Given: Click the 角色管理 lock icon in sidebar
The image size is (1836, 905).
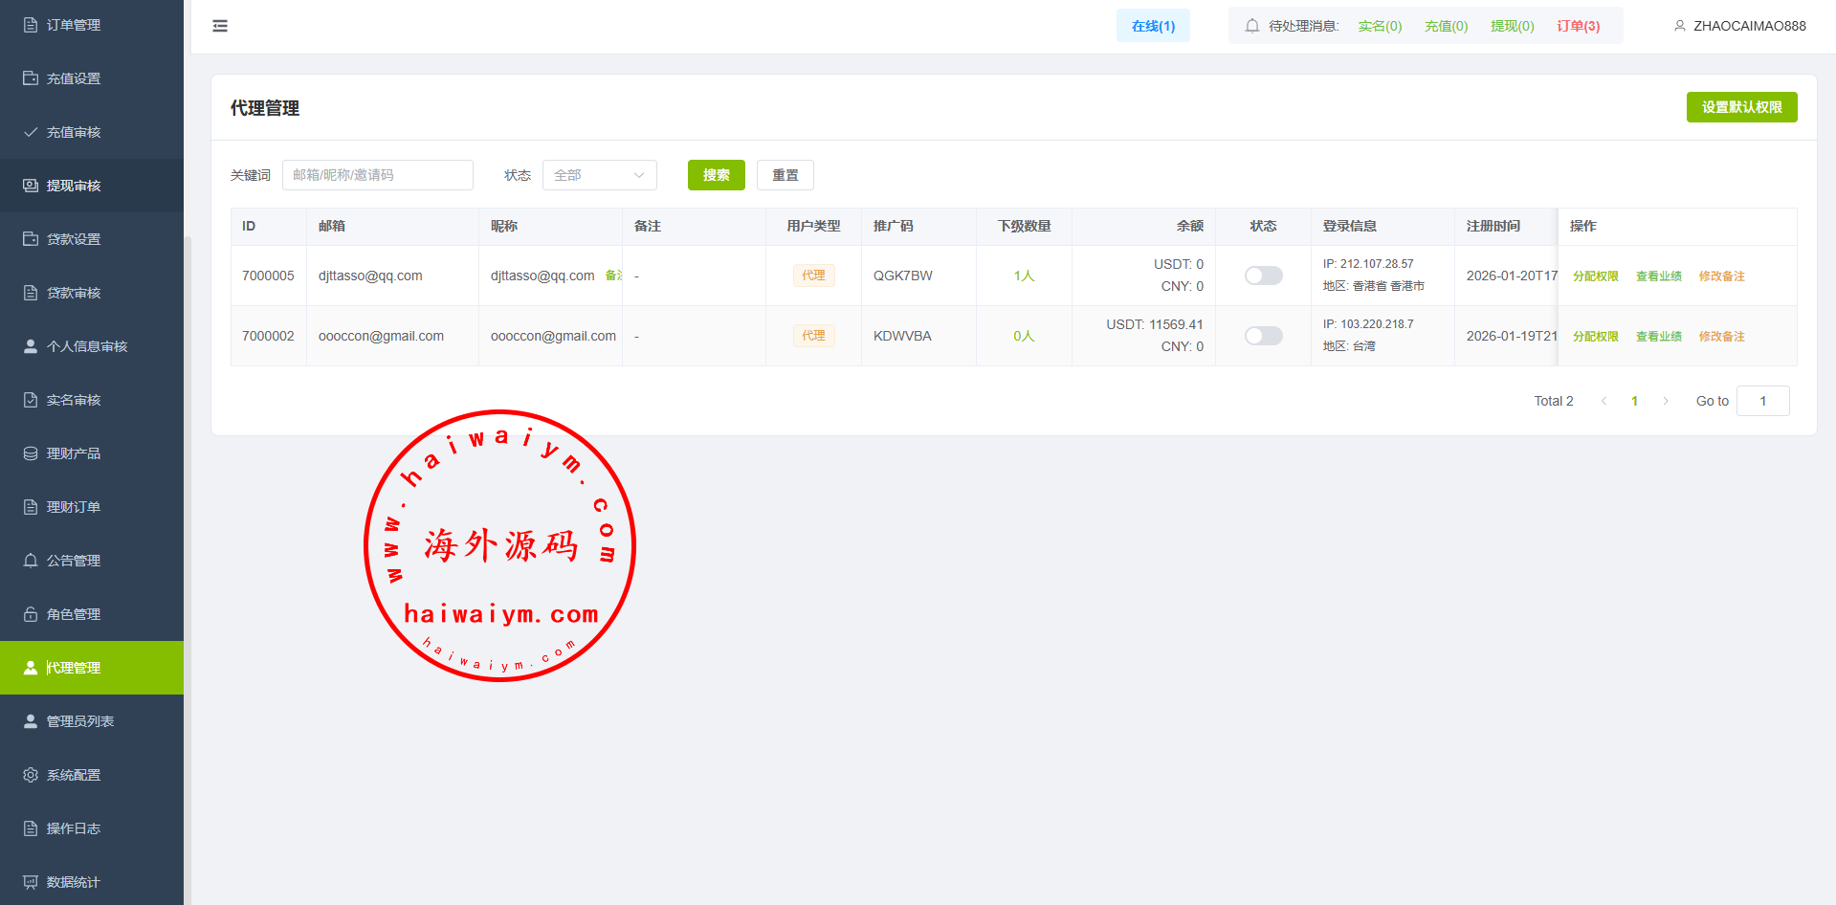Looking at the screenshot, I should click(x=31, y=614).
